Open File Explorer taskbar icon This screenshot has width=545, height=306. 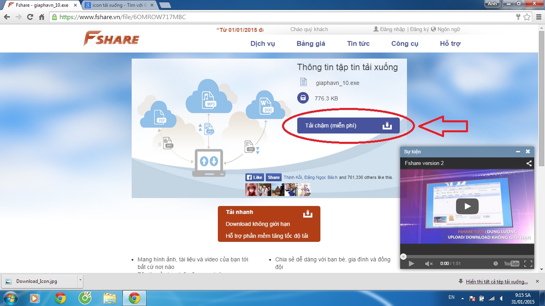coord(110,298)
